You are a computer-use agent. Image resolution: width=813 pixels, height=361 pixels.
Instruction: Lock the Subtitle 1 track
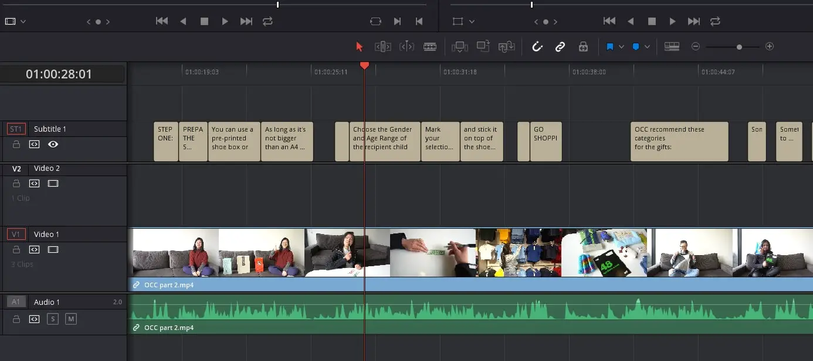[x=16, y=144]
